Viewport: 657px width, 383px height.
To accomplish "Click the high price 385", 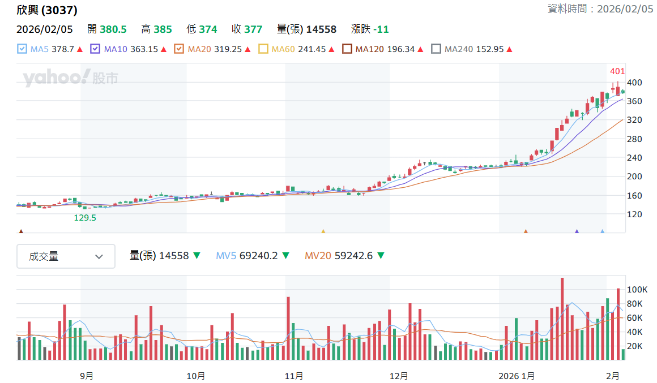I will point(163,29).
